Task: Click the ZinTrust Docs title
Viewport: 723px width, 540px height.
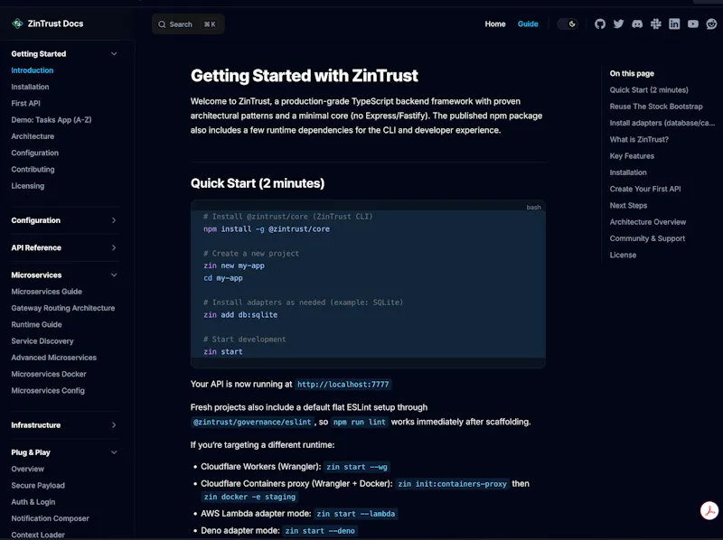Action: (x=55, y=23)
